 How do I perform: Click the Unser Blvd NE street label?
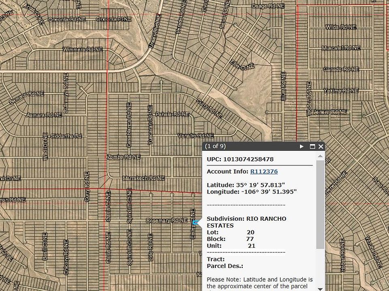(155, 31)
